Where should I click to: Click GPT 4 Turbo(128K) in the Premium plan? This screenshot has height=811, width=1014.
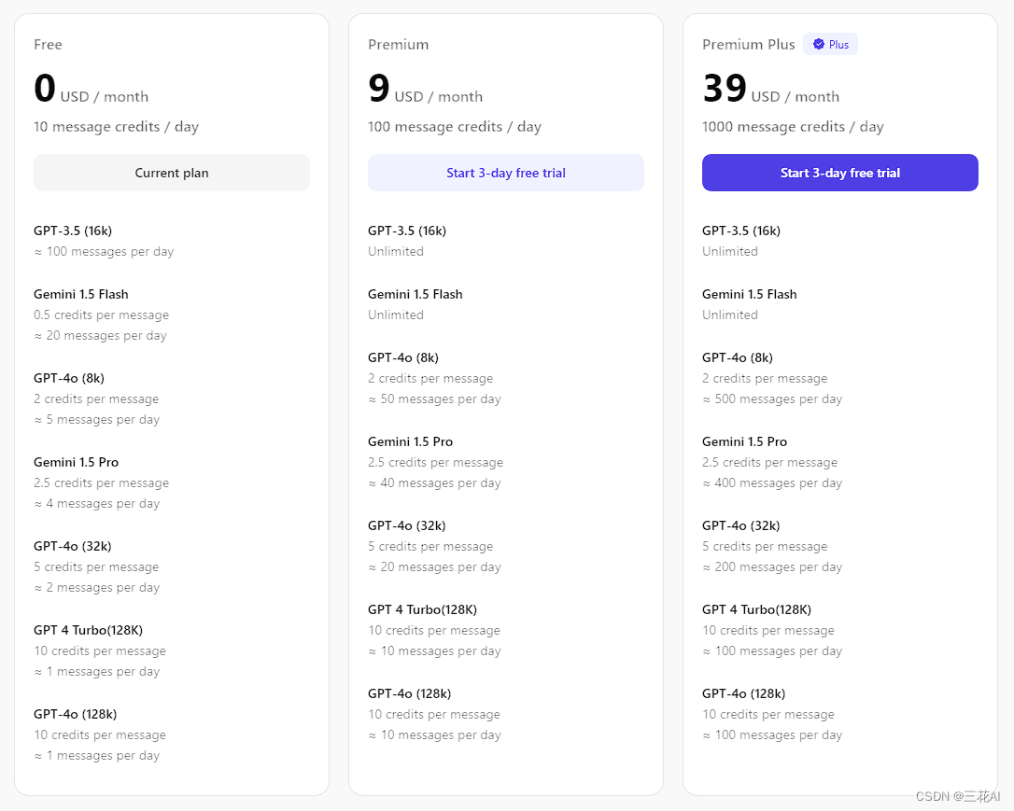click(x=423, y=609)
